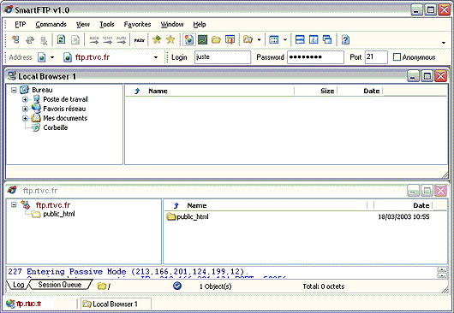Click remote pane parent folder arrow icon
The image size is (454, 313).
pos(176,206)
